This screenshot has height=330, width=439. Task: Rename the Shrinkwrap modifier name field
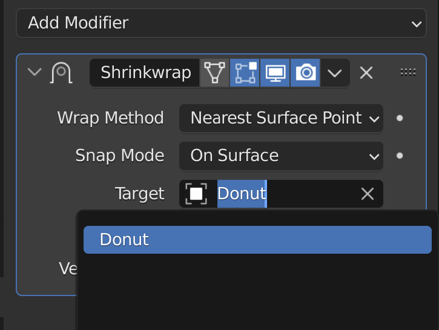(x=145, y=73)
